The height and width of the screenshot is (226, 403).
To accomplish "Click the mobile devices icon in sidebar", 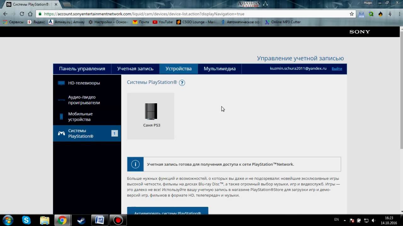I will click(61, 116).
